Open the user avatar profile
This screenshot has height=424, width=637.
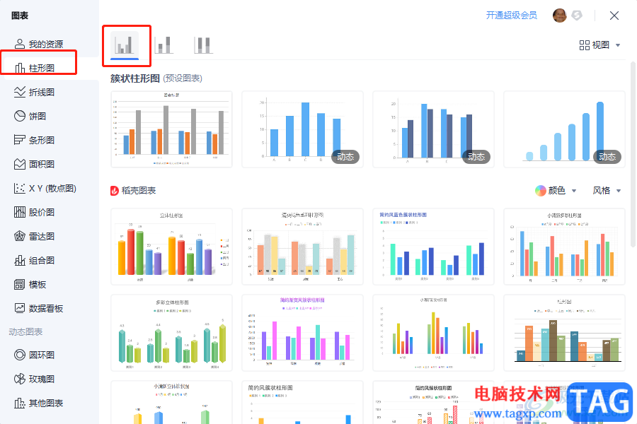pyautogui.click(x=559, y=16)
